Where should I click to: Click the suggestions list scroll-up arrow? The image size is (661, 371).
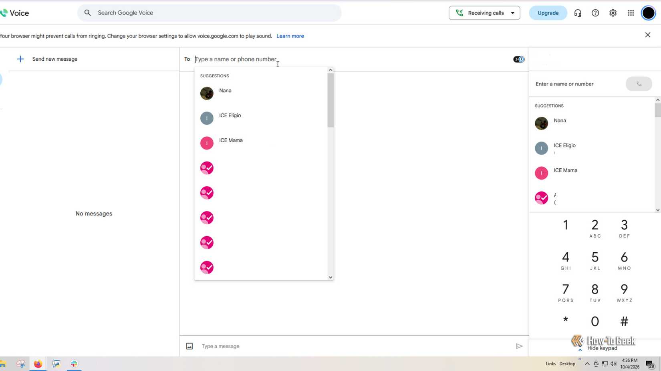click(x=330, y=70)
